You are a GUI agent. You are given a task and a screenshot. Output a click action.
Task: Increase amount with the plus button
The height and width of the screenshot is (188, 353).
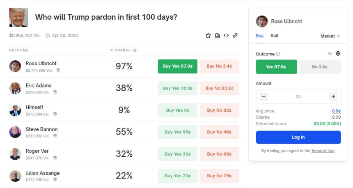click(x=333, y=97)
